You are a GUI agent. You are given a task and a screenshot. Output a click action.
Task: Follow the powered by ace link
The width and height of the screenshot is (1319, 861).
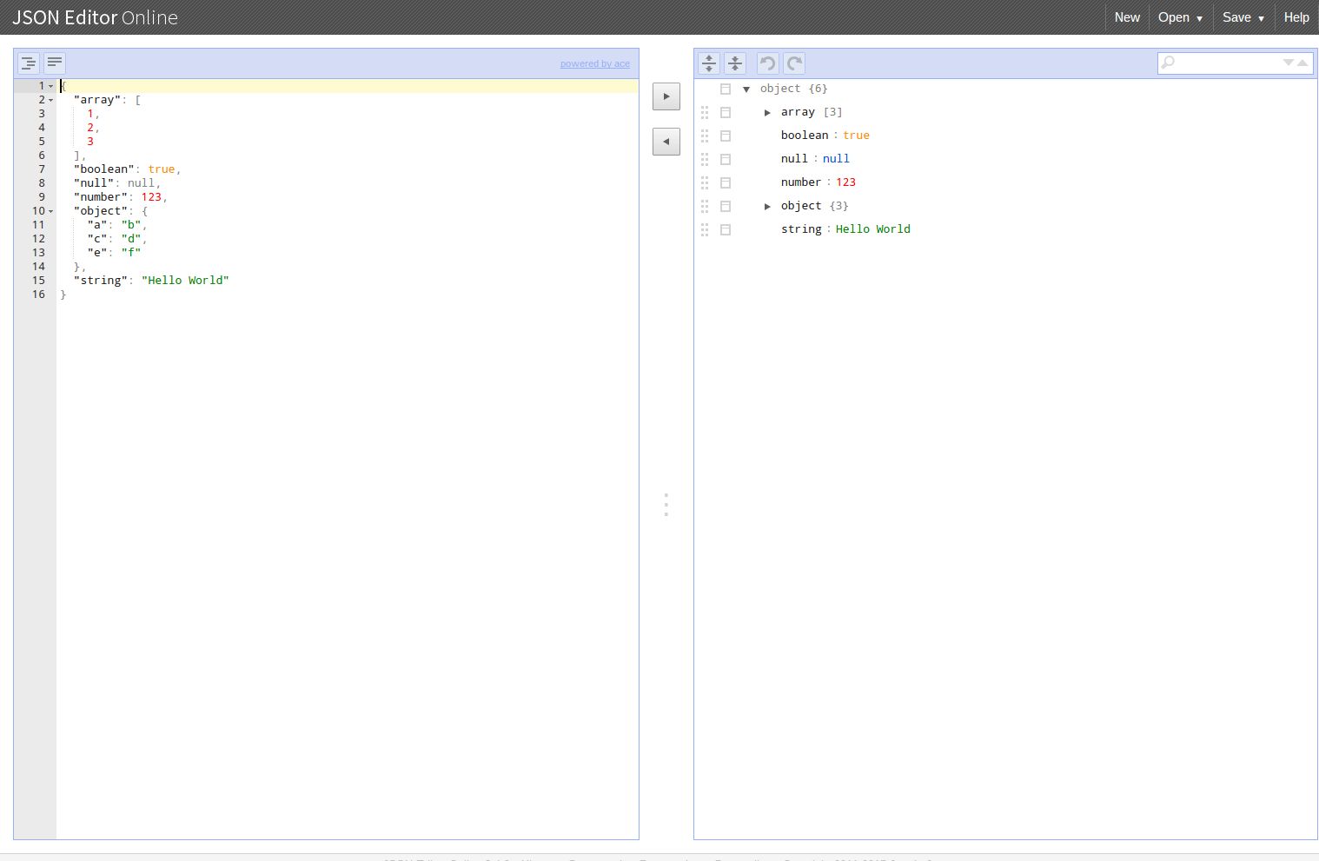point(595,63)
